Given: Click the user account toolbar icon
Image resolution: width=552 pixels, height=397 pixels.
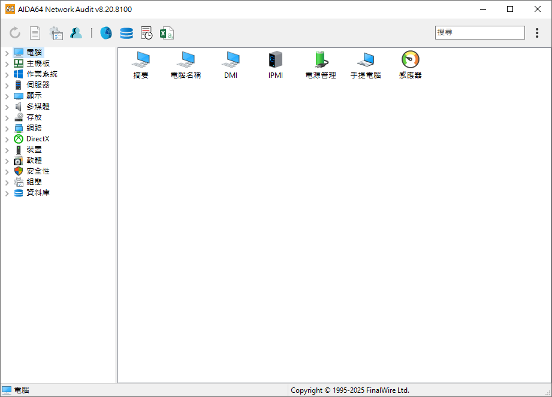Looking at the screenshot, I should click(x=76, y=33).
